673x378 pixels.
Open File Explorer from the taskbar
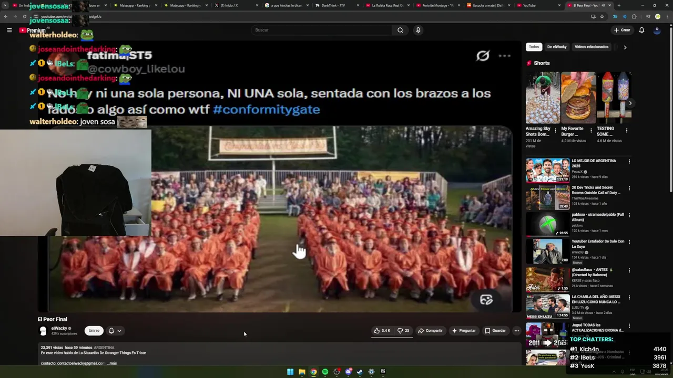302,372
